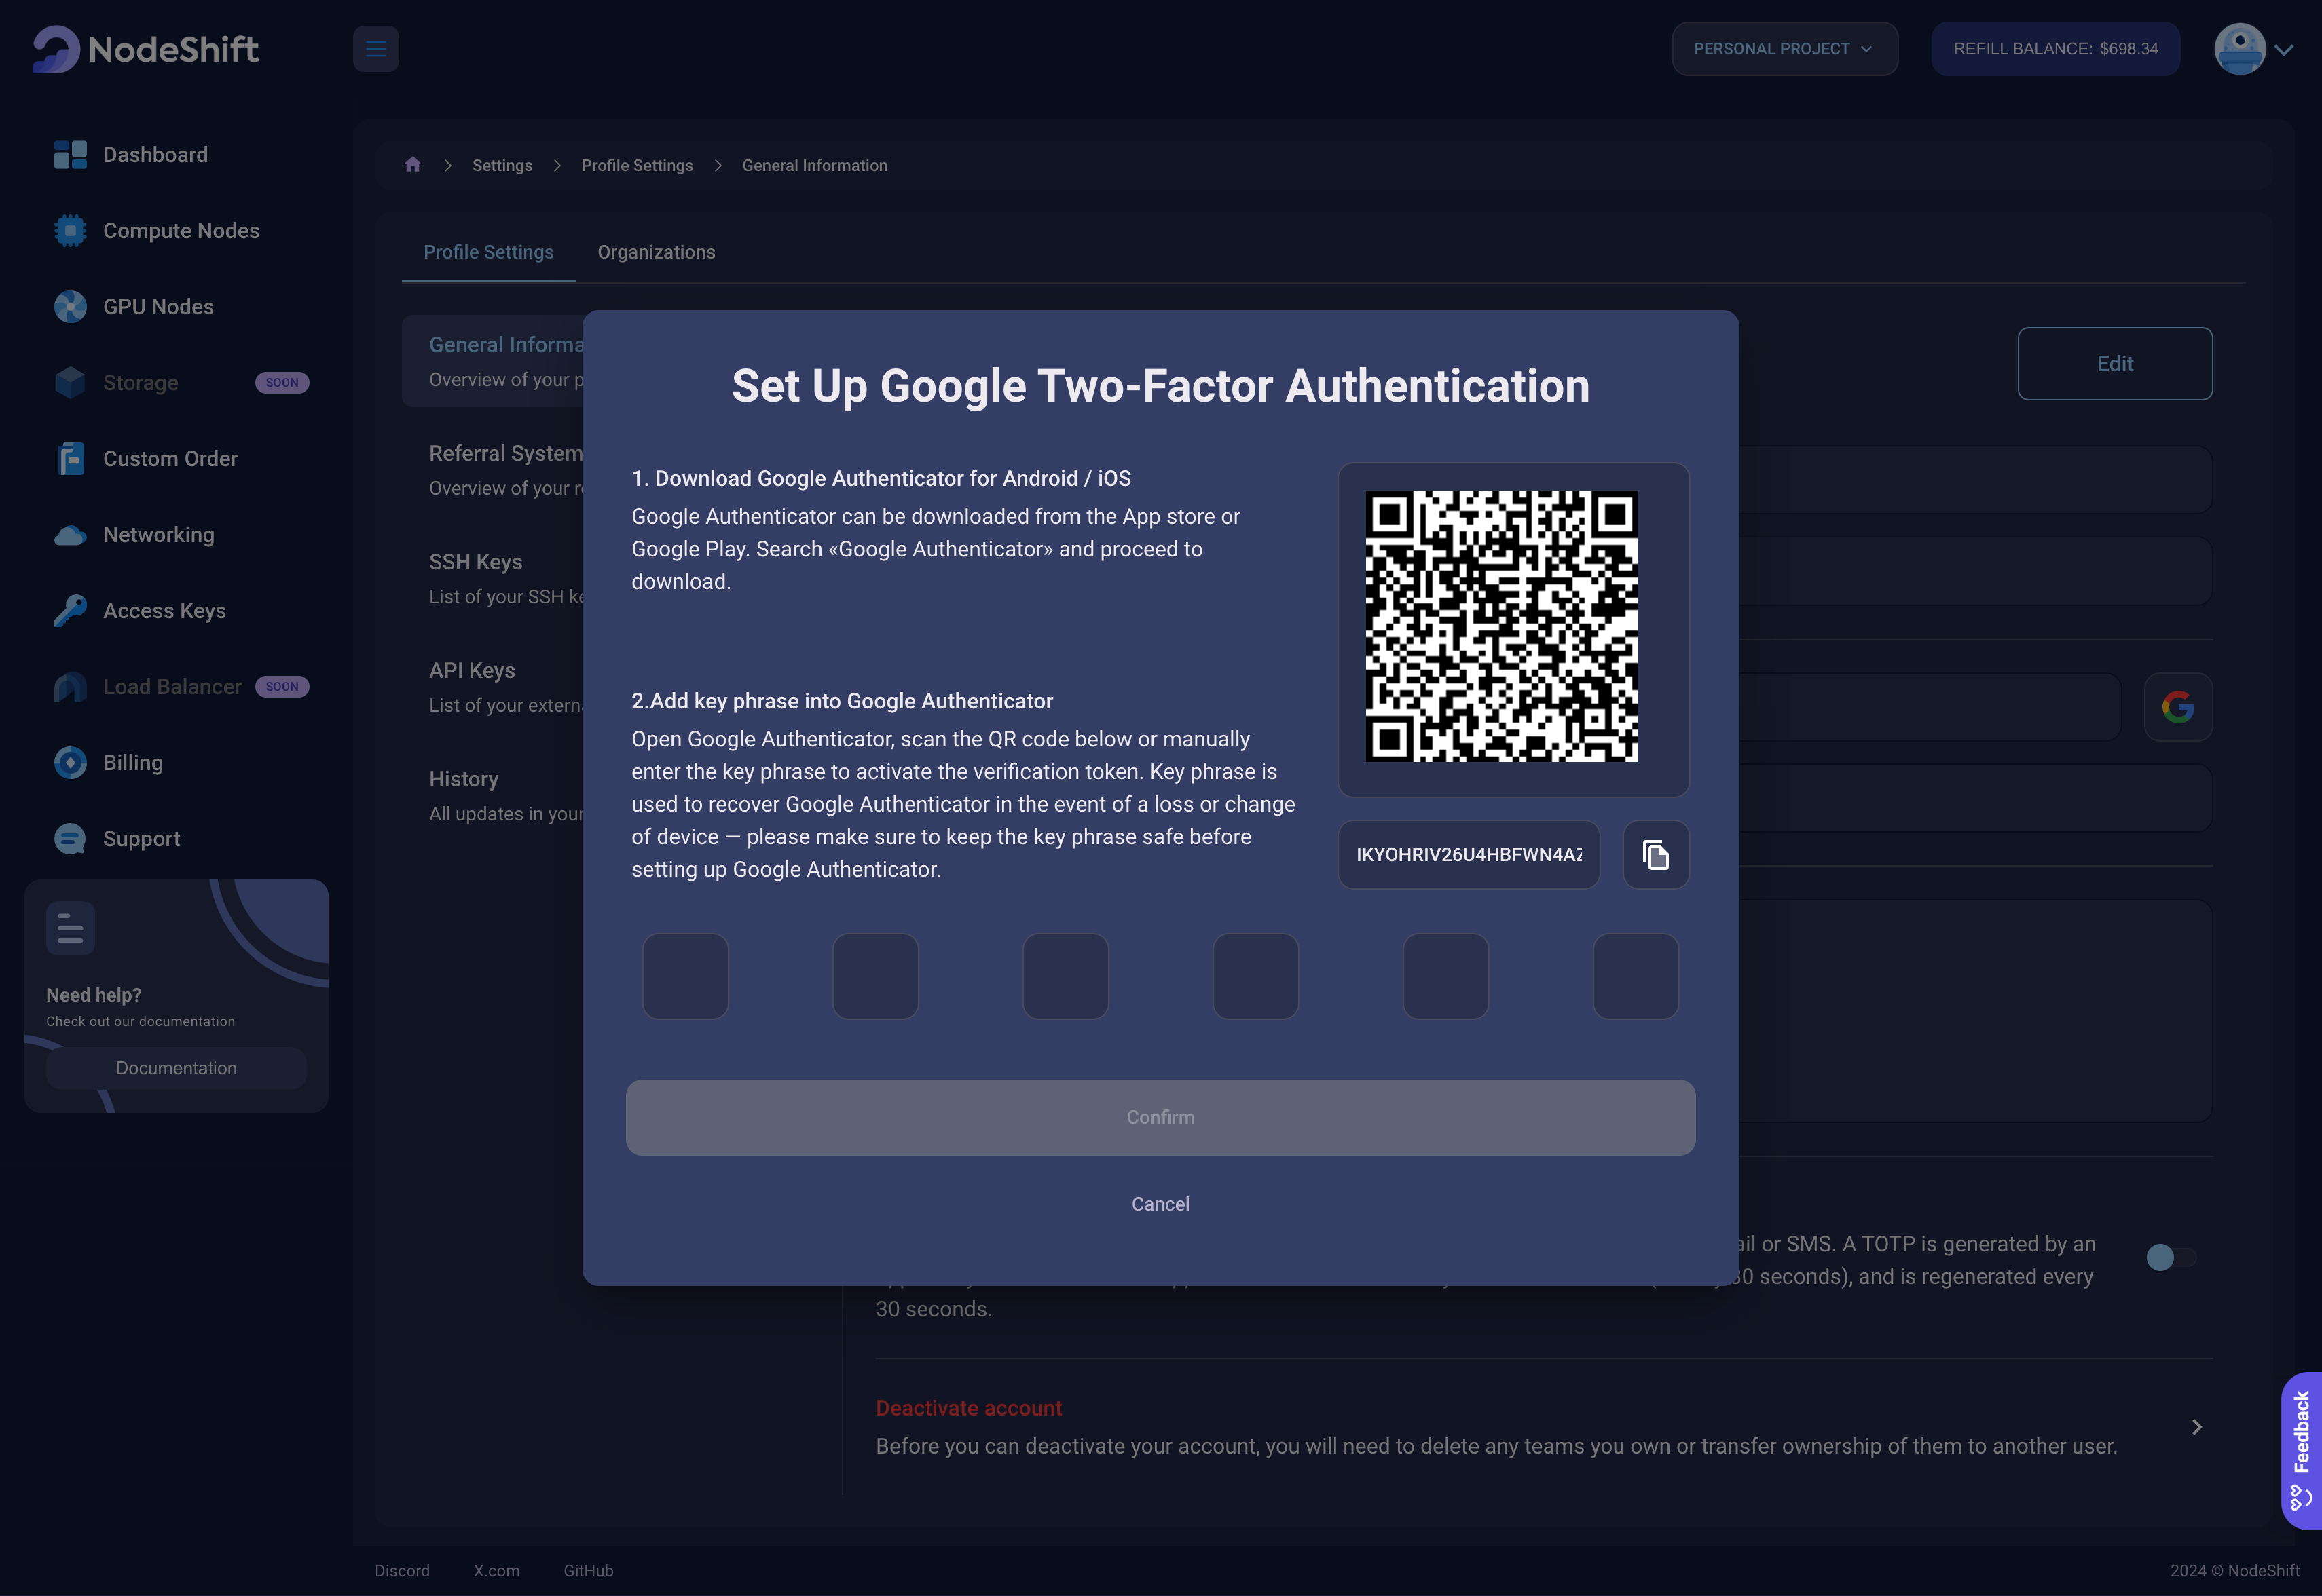Open the X.com footer link
Image resolution: width=2322 pixels, height=1596 pixels.
click(x=496, y=1571)
